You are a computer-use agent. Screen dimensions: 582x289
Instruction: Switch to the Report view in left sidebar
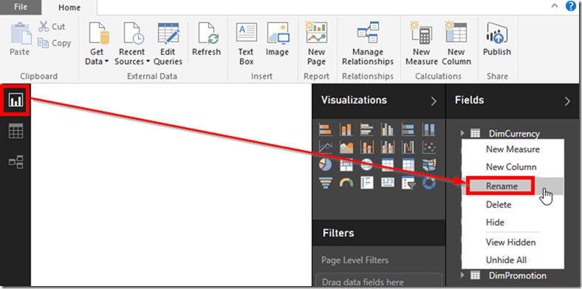click(x=16, y=100)
